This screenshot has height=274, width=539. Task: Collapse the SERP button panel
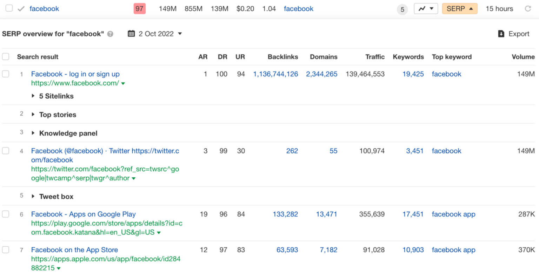[459, 9]
